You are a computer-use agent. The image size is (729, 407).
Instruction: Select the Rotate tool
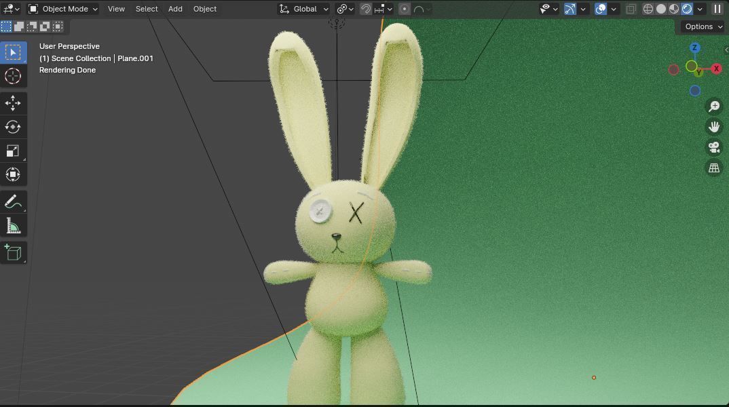[13, 127]
